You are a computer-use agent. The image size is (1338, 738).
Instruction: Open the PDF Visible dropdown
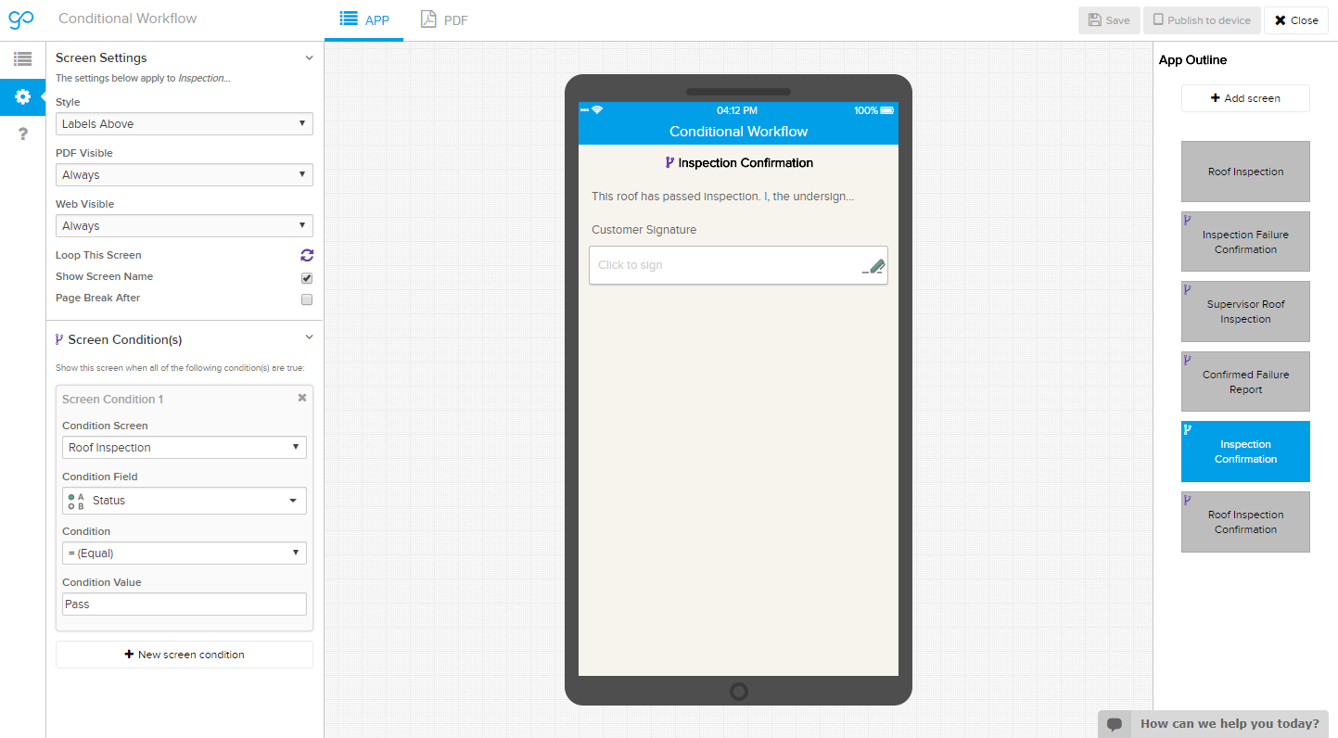click(x=184, y=175)
